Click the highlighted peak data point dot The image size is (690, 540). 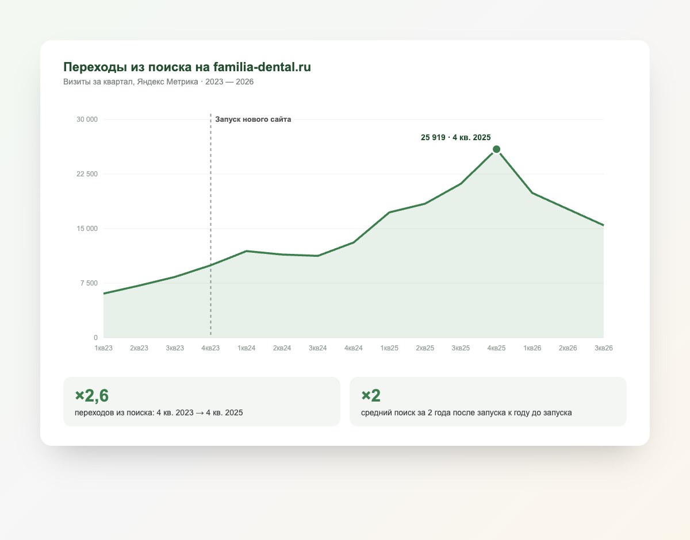pyautogui.click(x=496, y=149)
